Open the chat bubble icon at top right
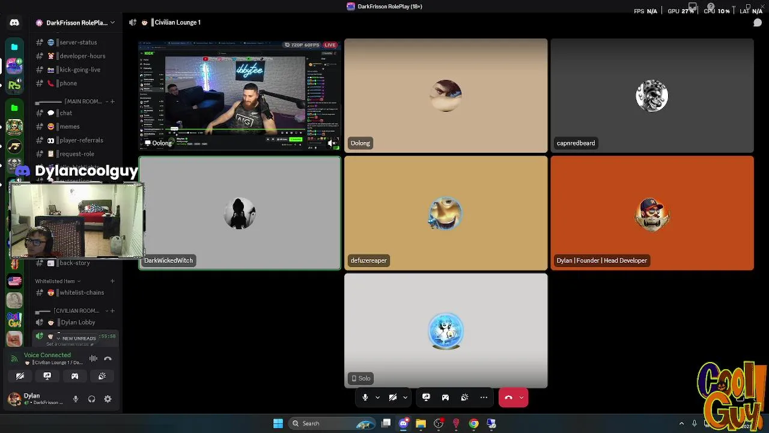Viewport: 769px width, 433px height. [x=758, y=23]
